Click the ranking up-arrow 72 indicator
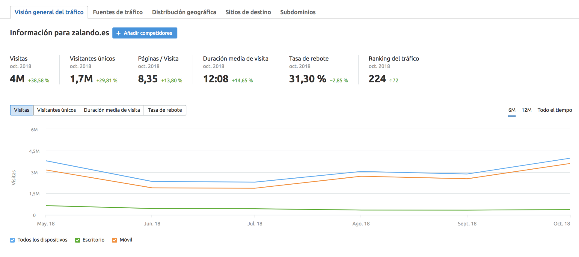Screen dimensions: 579x257 [394, 81]
